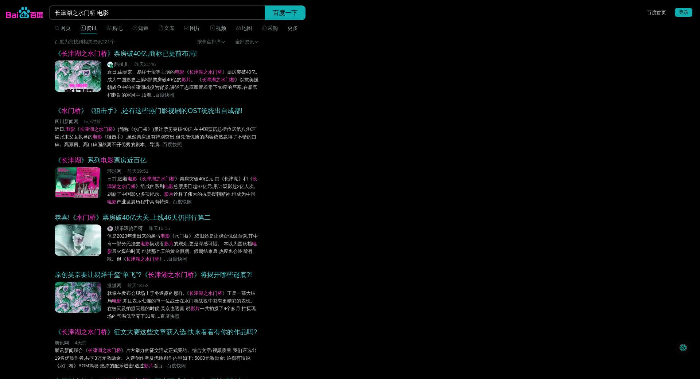Click the 昨天21:46 timestamp
Screen dimensions: 700x379
pyautogui.click(x=145, y=65)
